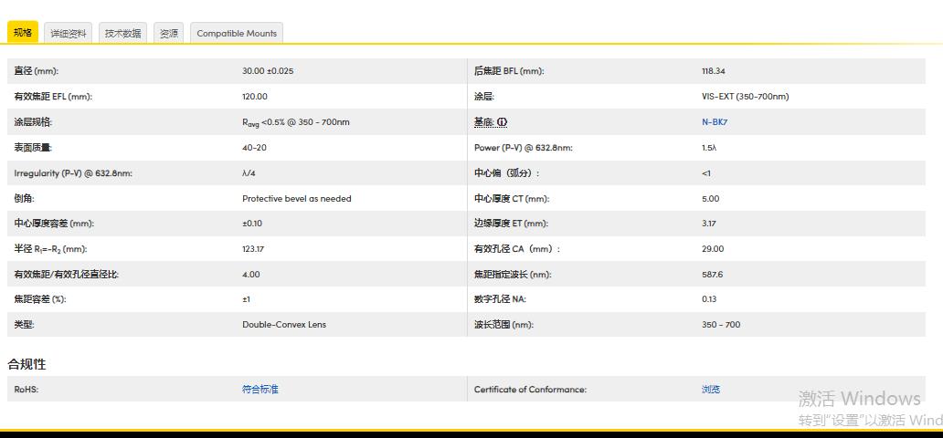Click the 有效焦距 EFL value 120.00

point(255,97)
